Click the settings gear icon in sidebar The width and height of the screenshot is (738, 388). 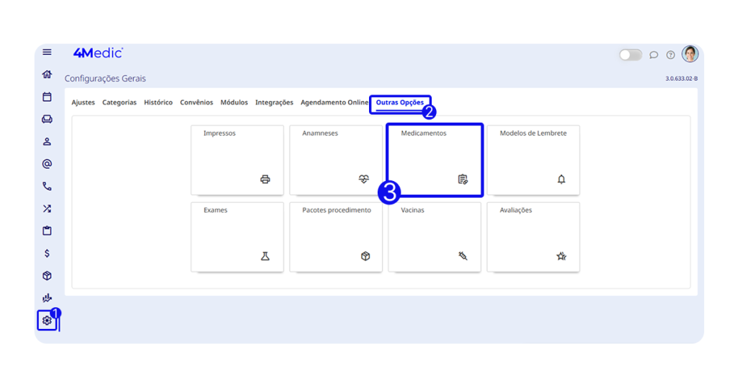point(47,320)
